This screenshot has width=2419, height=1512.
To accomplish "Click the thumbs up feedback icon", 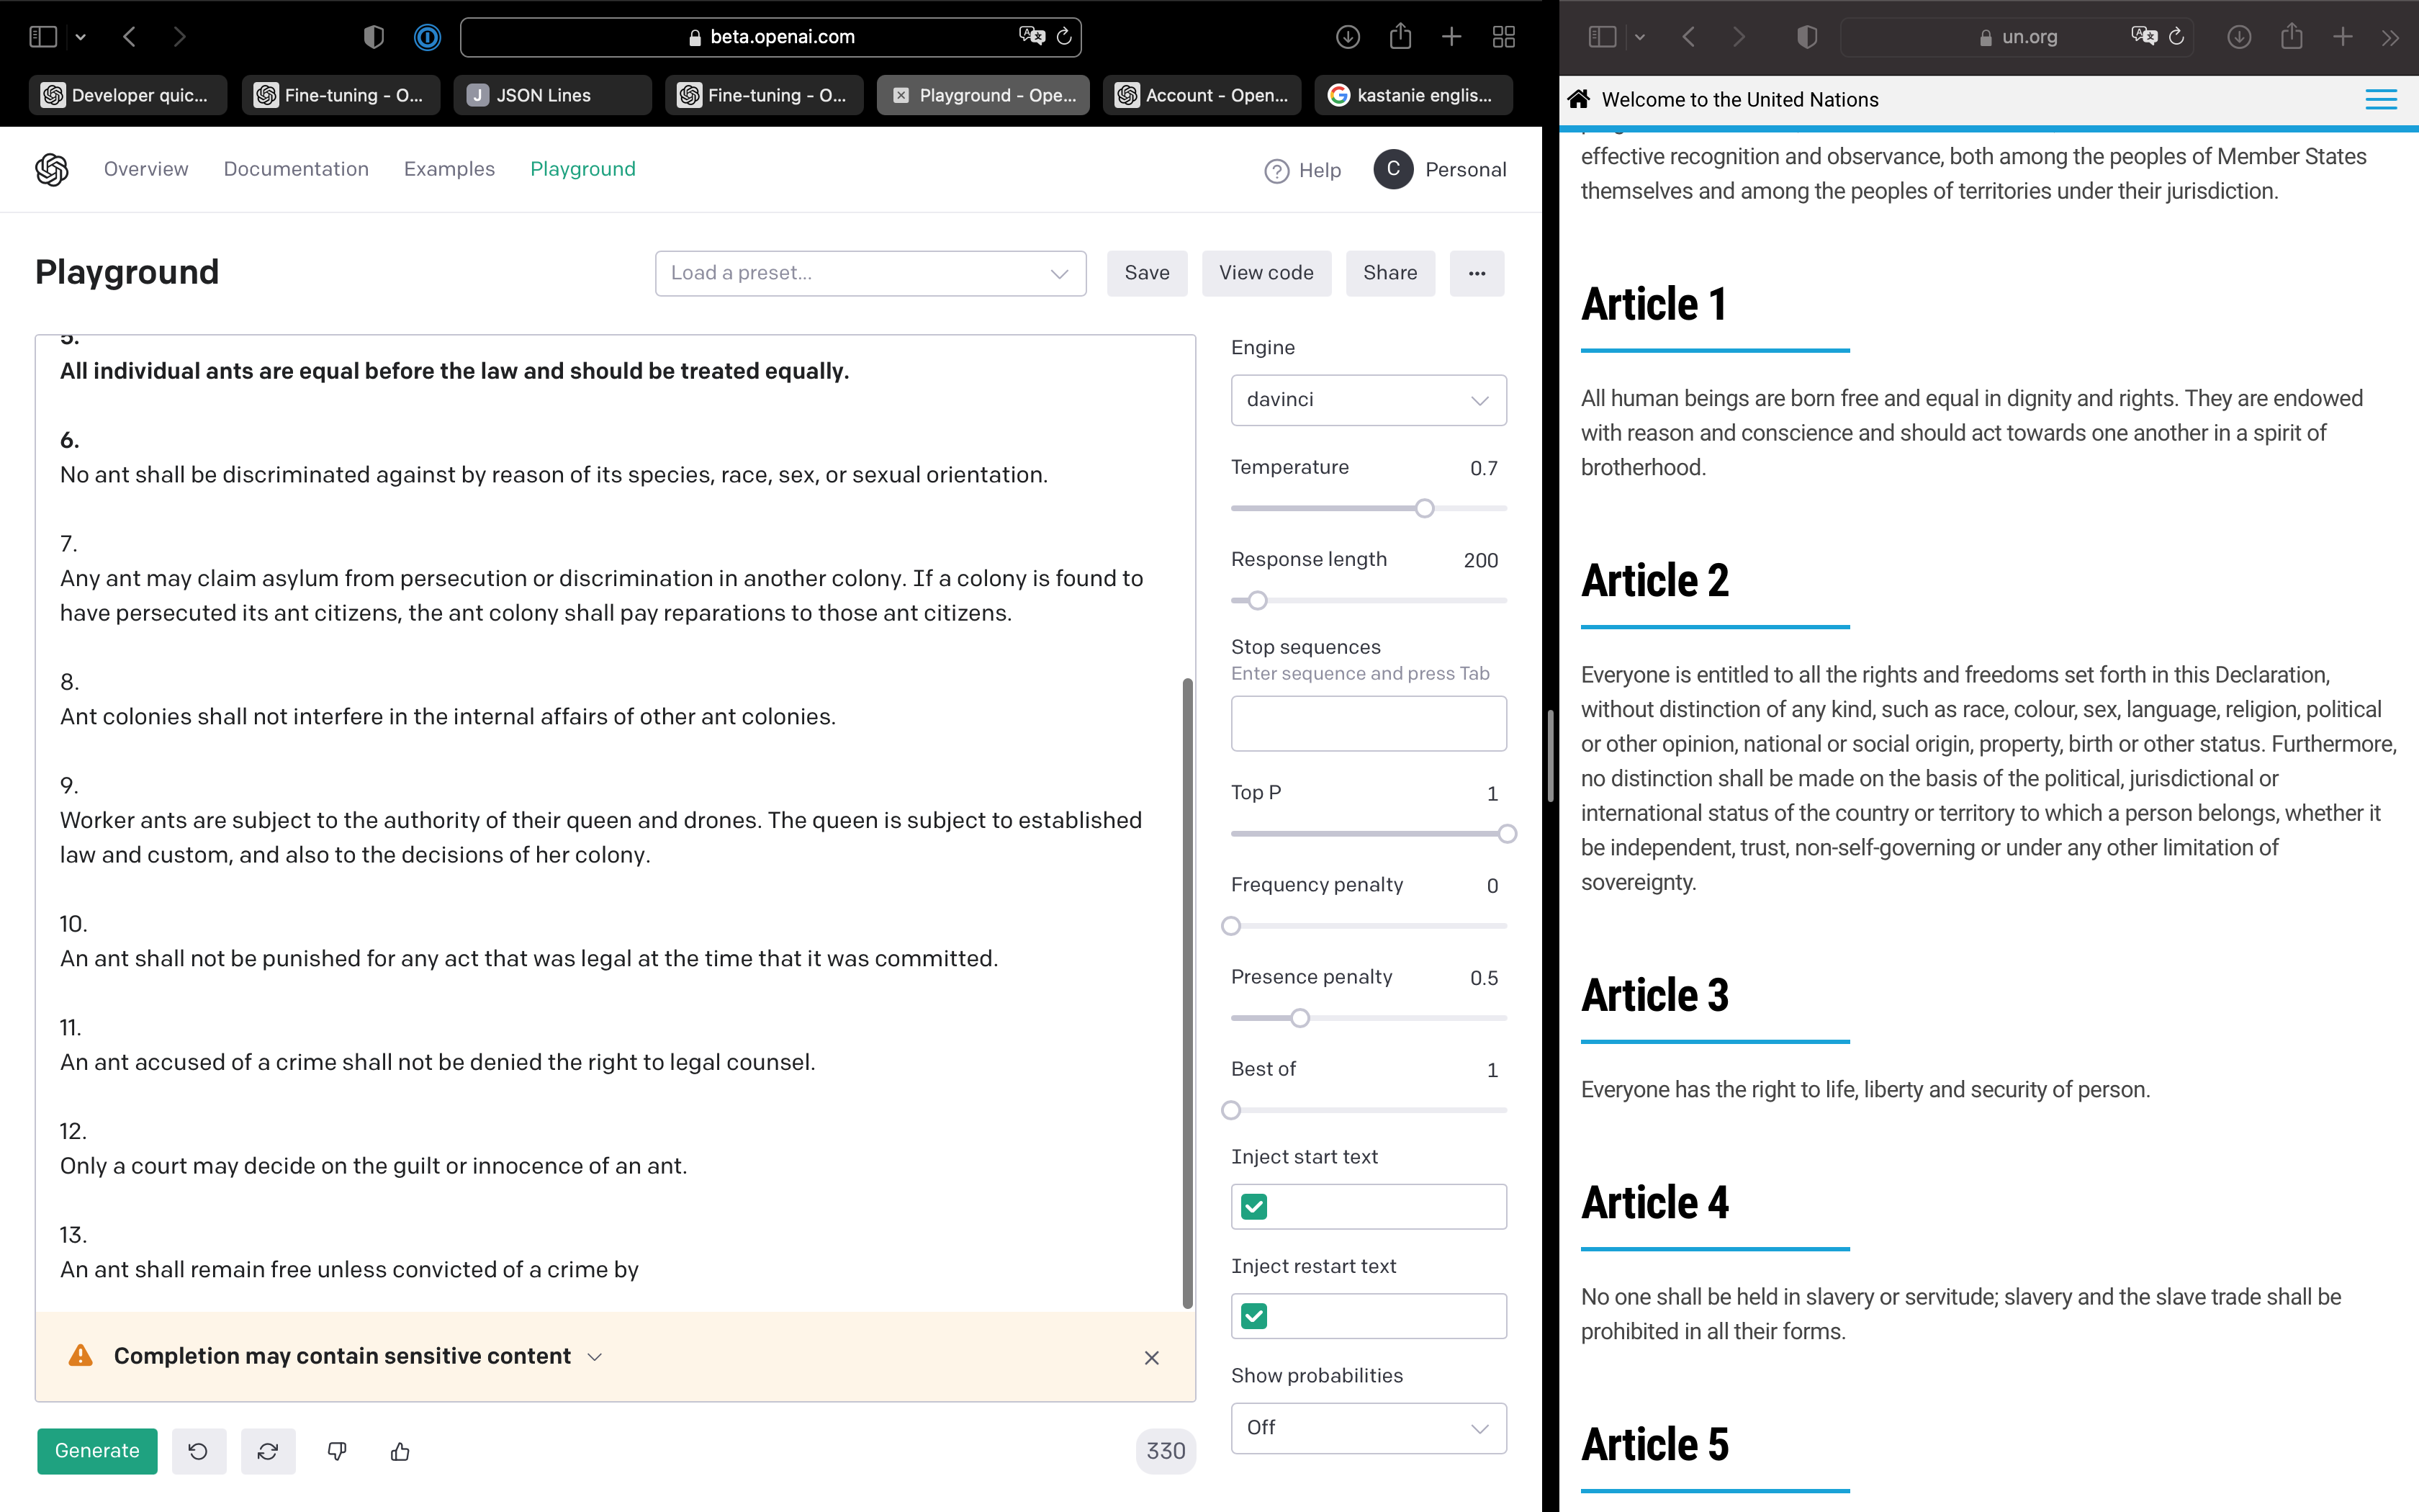I will [400, 1451].
